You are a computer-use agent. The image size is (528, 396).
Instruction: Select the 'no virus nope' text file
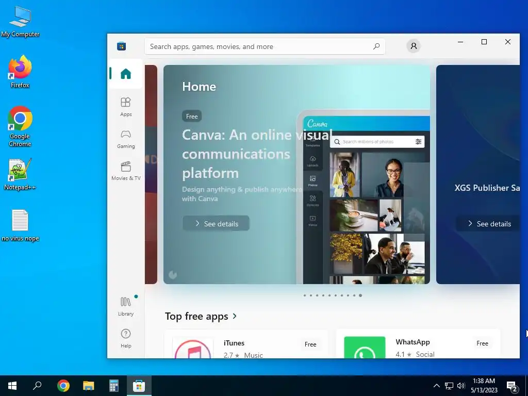[x=20, y=225]
